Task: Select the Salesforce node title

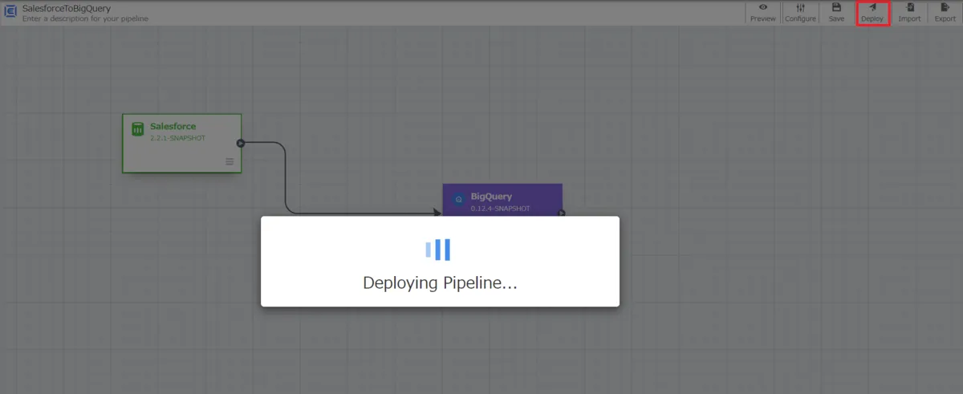Action: coord(173,126)
